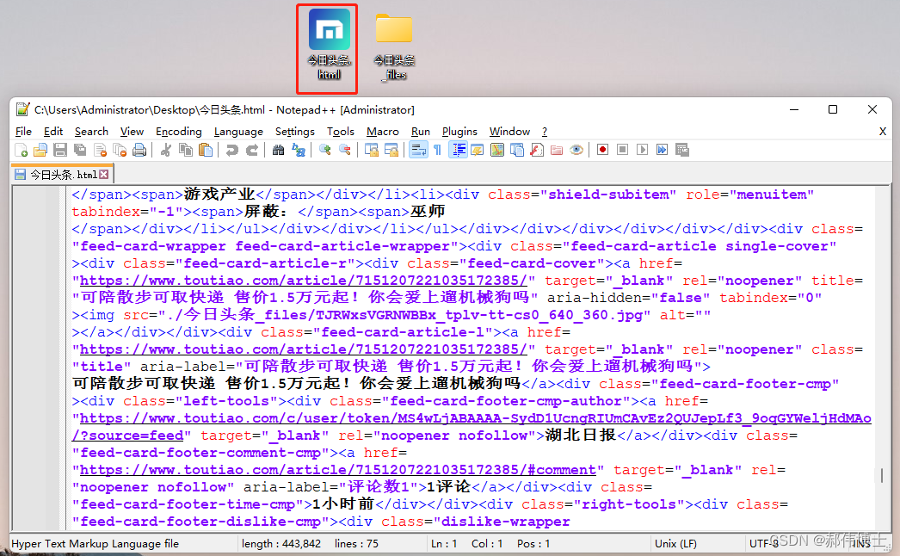The image size is (900, 556).
Task: Open the View menu
Action: [132, 132]
